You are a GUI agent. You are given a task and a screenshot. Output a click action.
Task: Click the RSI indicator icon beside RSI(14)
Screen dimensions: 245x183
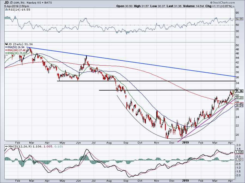coord(6,10)
